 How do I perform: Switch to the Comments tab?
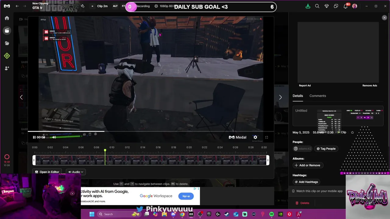[x=317, y=96]
